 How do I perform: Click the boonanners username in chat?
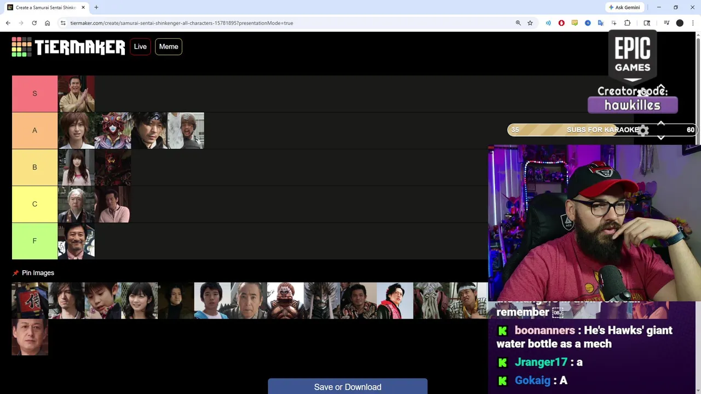pyautogui.click(x=544, y=331)
